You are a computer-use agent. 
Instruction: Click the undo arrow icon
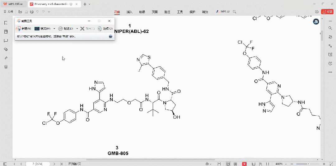click(x=38, y=12)
